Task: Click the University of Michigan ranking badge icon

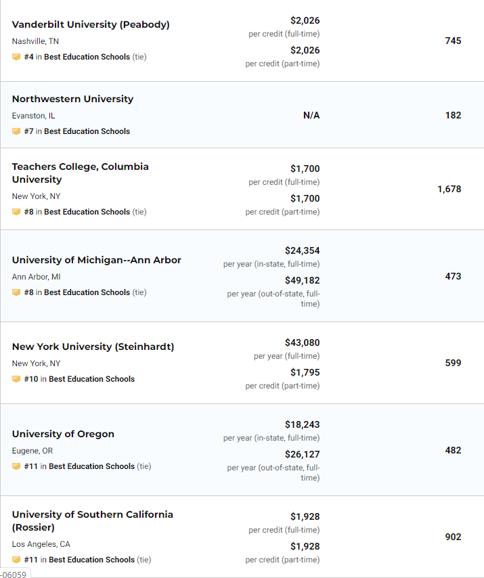Action: [16, 292]
